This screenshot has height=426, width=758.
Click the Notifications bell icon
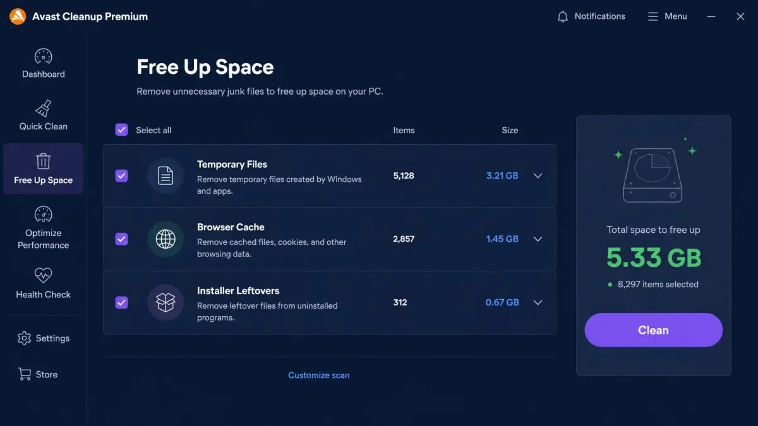(x=563, y=16)
